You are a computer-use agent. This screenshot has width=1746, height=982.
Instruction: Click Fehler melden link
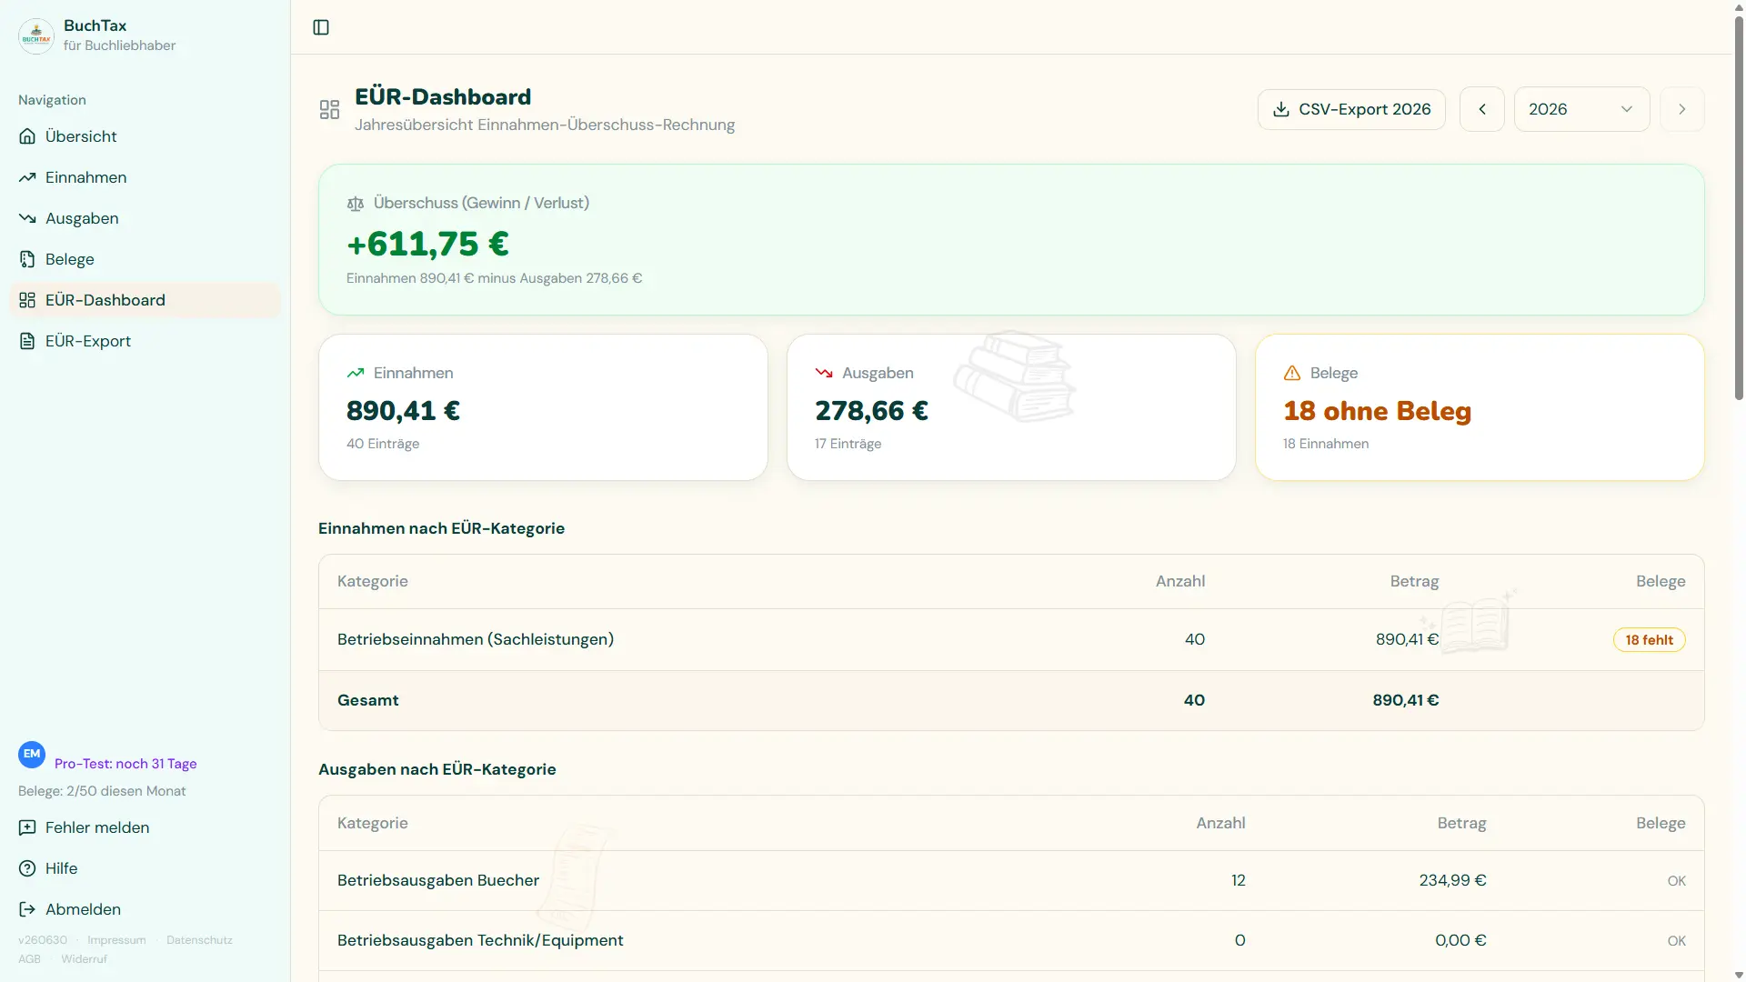145,827
